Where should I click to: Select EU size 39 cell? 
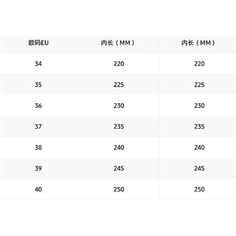38,168
